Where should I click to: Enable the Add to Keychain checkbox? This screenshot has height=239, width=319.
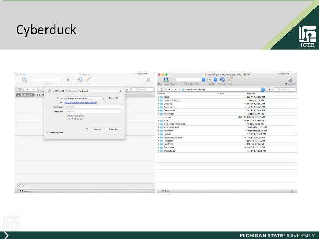[x=66, y=119]
